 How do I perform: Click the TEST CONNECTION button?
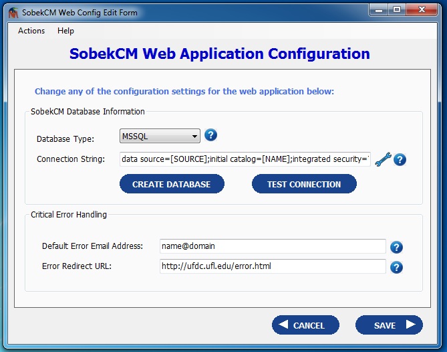pyautogui.click(x=304, y=184)
